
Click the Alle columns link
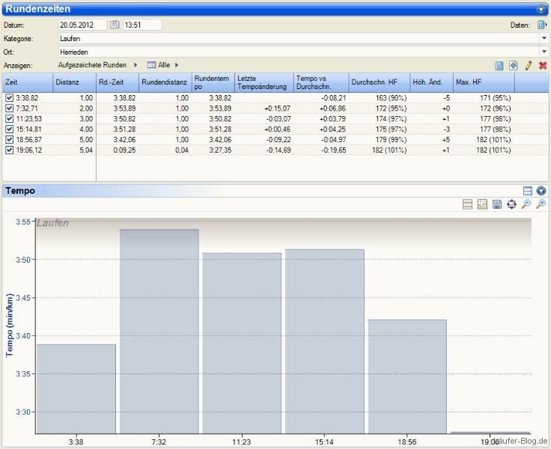pos(164,65)
